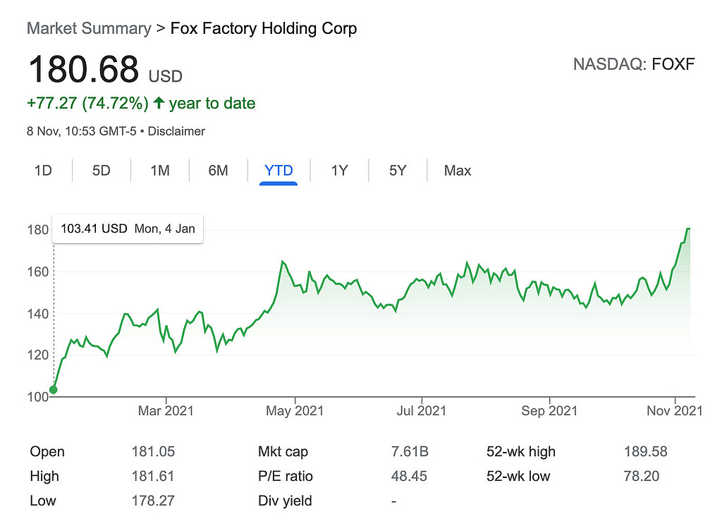Show the 1Y price chart

coord(340,171)
